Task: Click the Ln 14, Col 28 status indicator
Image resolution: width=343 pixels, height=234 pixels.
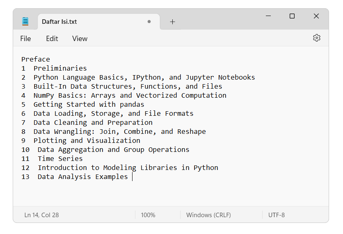Action: (41, 215)
